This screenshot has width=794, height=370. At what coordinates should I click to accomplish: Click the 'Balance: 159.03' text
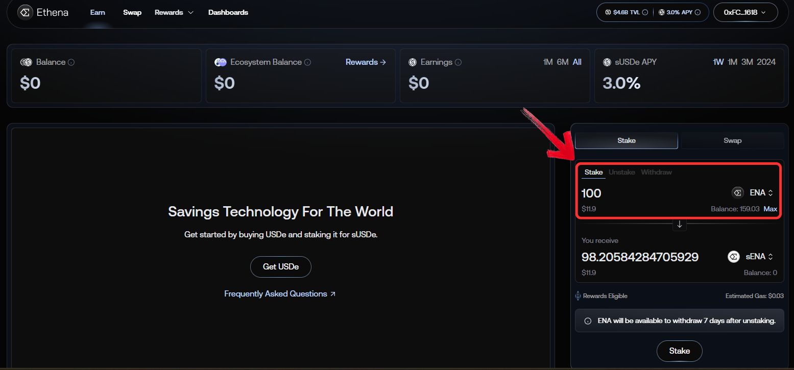tap(735, 209)
